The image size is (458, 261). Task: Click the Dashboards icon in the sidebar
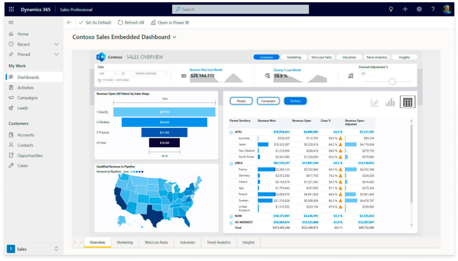pyautogui.click(x=11, y=77)
